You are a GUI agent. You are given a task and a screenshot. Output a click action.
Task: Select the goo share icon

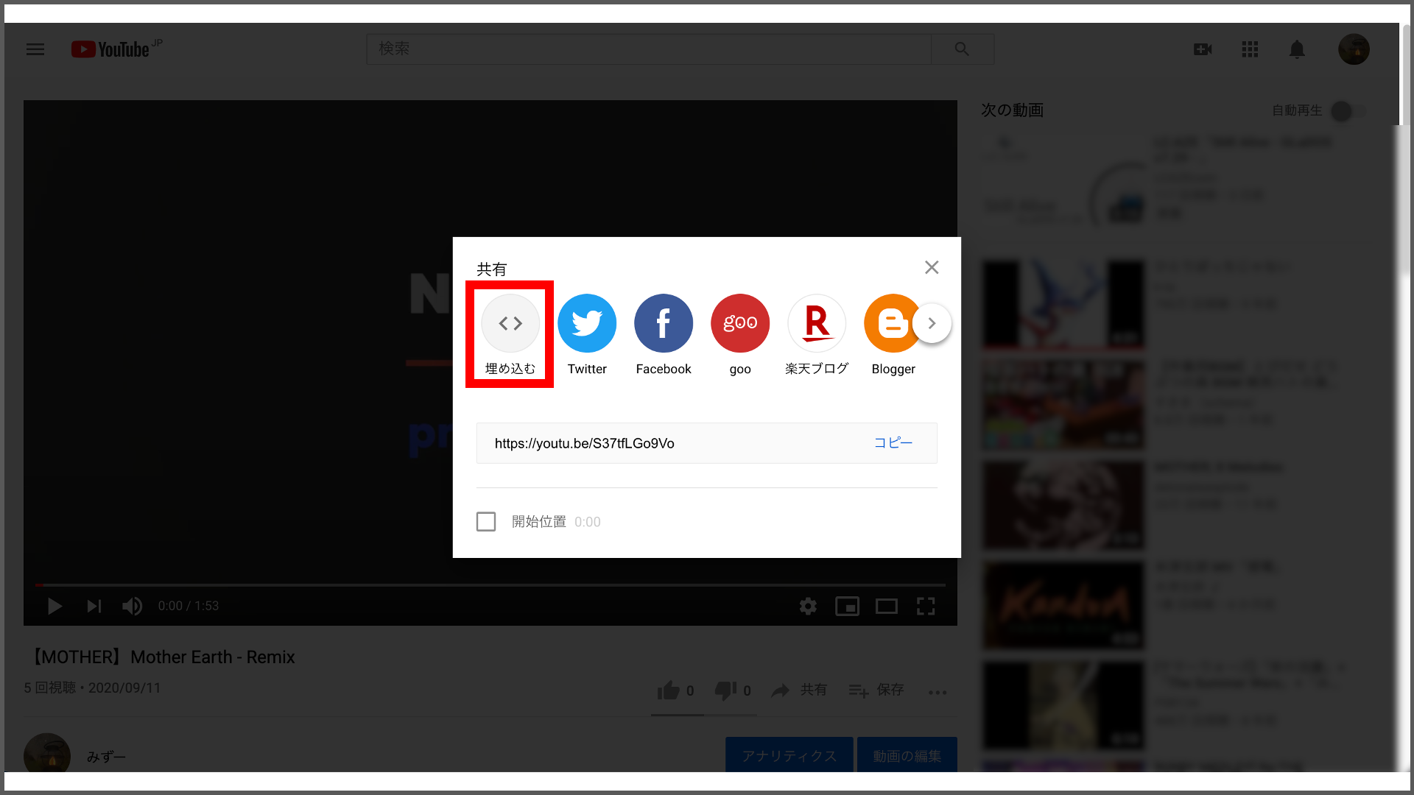pyautogui.click(x=740, y=323)
